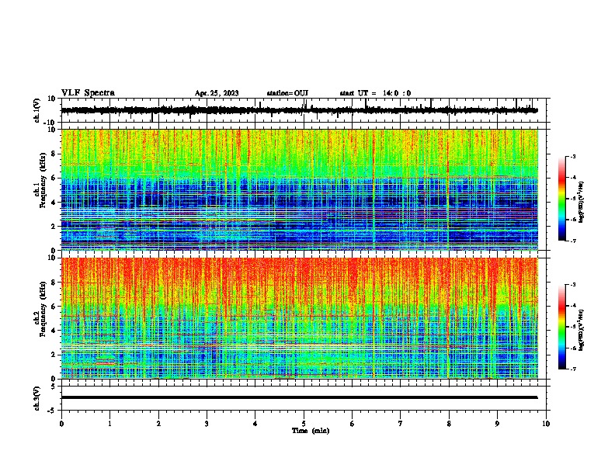Click the flat black ch.3 voltage trace
Viewport: 615px width, 475px height.
point(299,397)
